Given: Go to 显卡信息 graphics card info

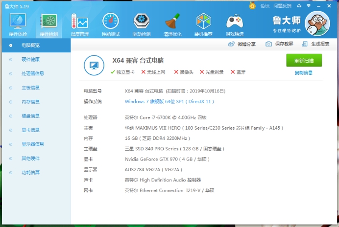Looking at the screenshot, I should [x=30, y=130].
